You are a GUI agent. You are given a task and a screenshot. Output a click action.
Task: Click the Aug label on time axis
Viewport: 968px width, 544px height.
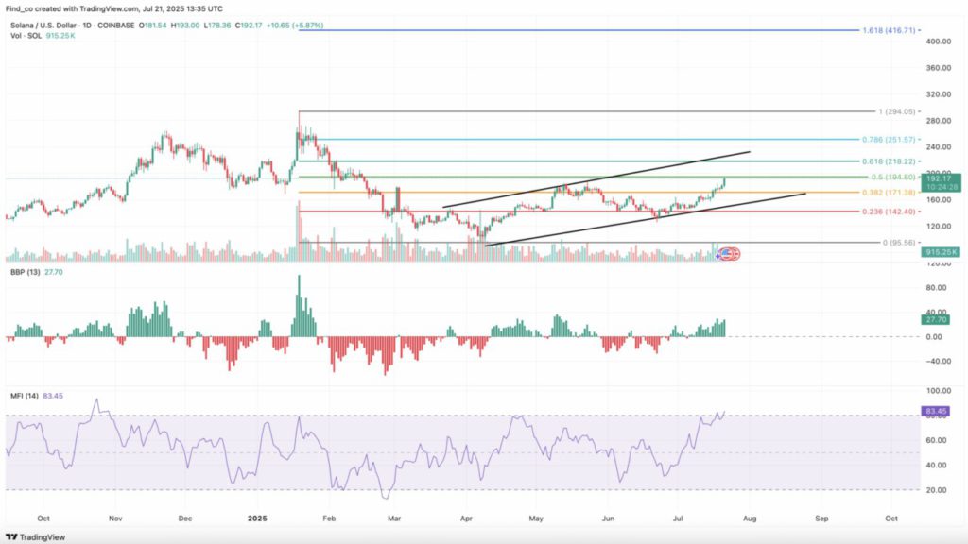pos(751,518)
